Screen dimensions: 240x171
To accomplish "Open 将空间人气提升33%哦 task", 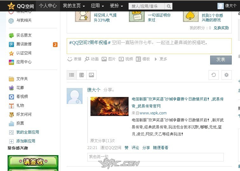I will tap(105, 17).
